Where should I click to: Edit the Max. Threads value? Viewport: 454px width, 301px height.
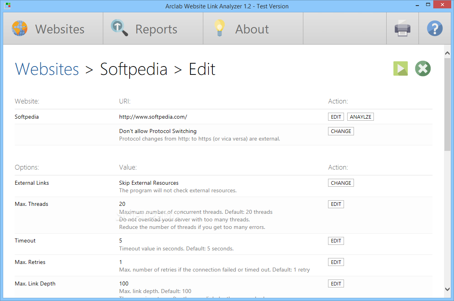[336, 204]
